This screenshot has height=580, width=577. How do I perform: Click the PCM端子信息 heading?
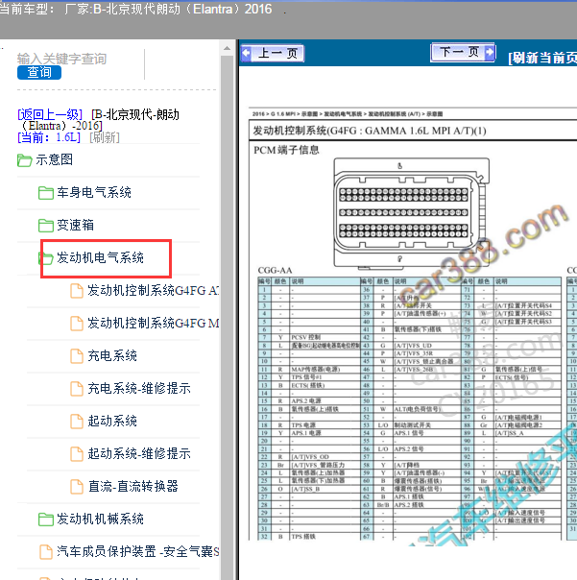click(286, 150)
